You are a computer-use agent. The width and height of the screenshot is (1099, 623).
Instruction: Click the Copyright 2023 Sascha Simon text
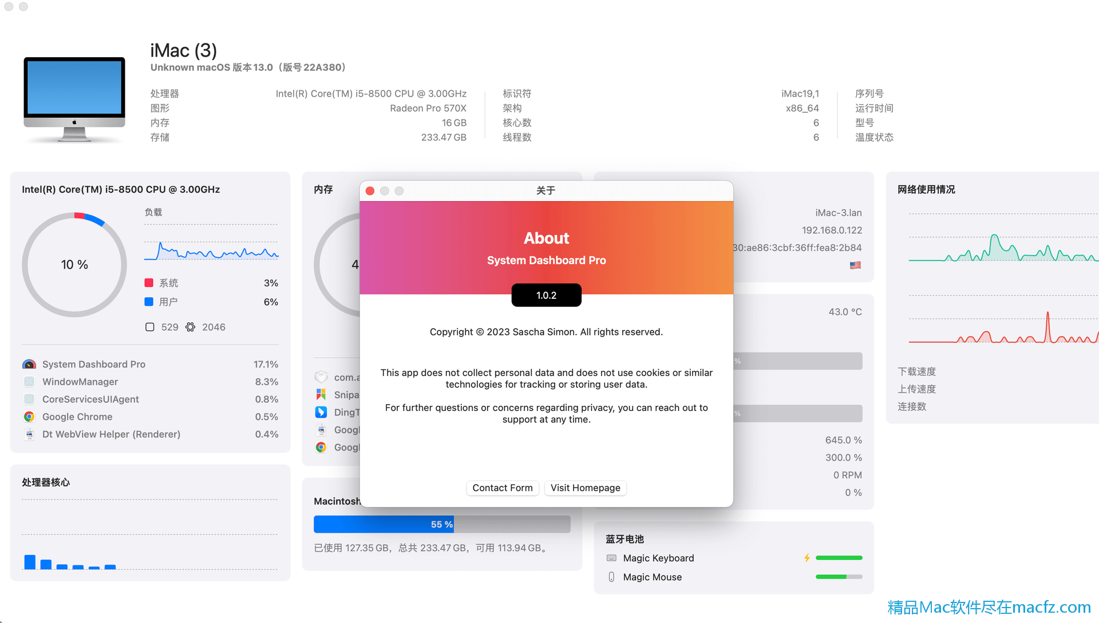[546, 332]
